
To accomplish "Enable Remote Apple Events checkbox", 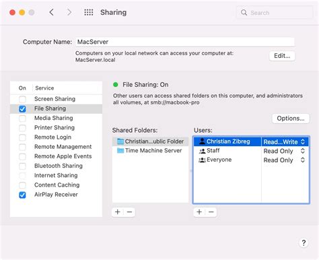I will point(22,156).
